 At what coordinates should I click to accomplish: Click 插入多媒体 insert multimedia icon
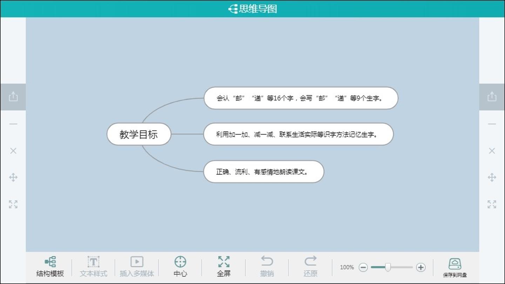tap(137, 262)
